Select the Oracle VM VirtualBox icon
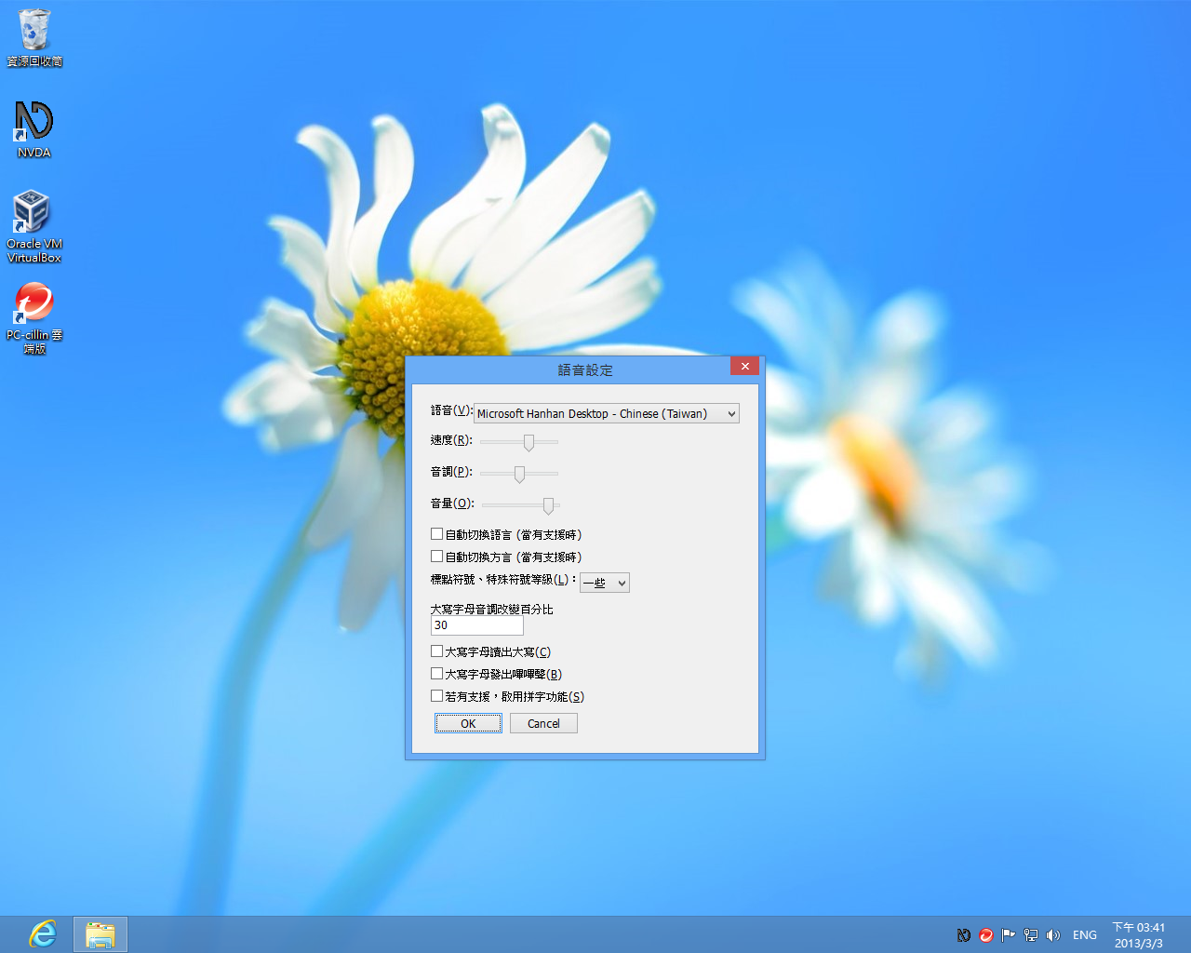This screenshot has height=953, width=1191. click(x=33, y=212)
